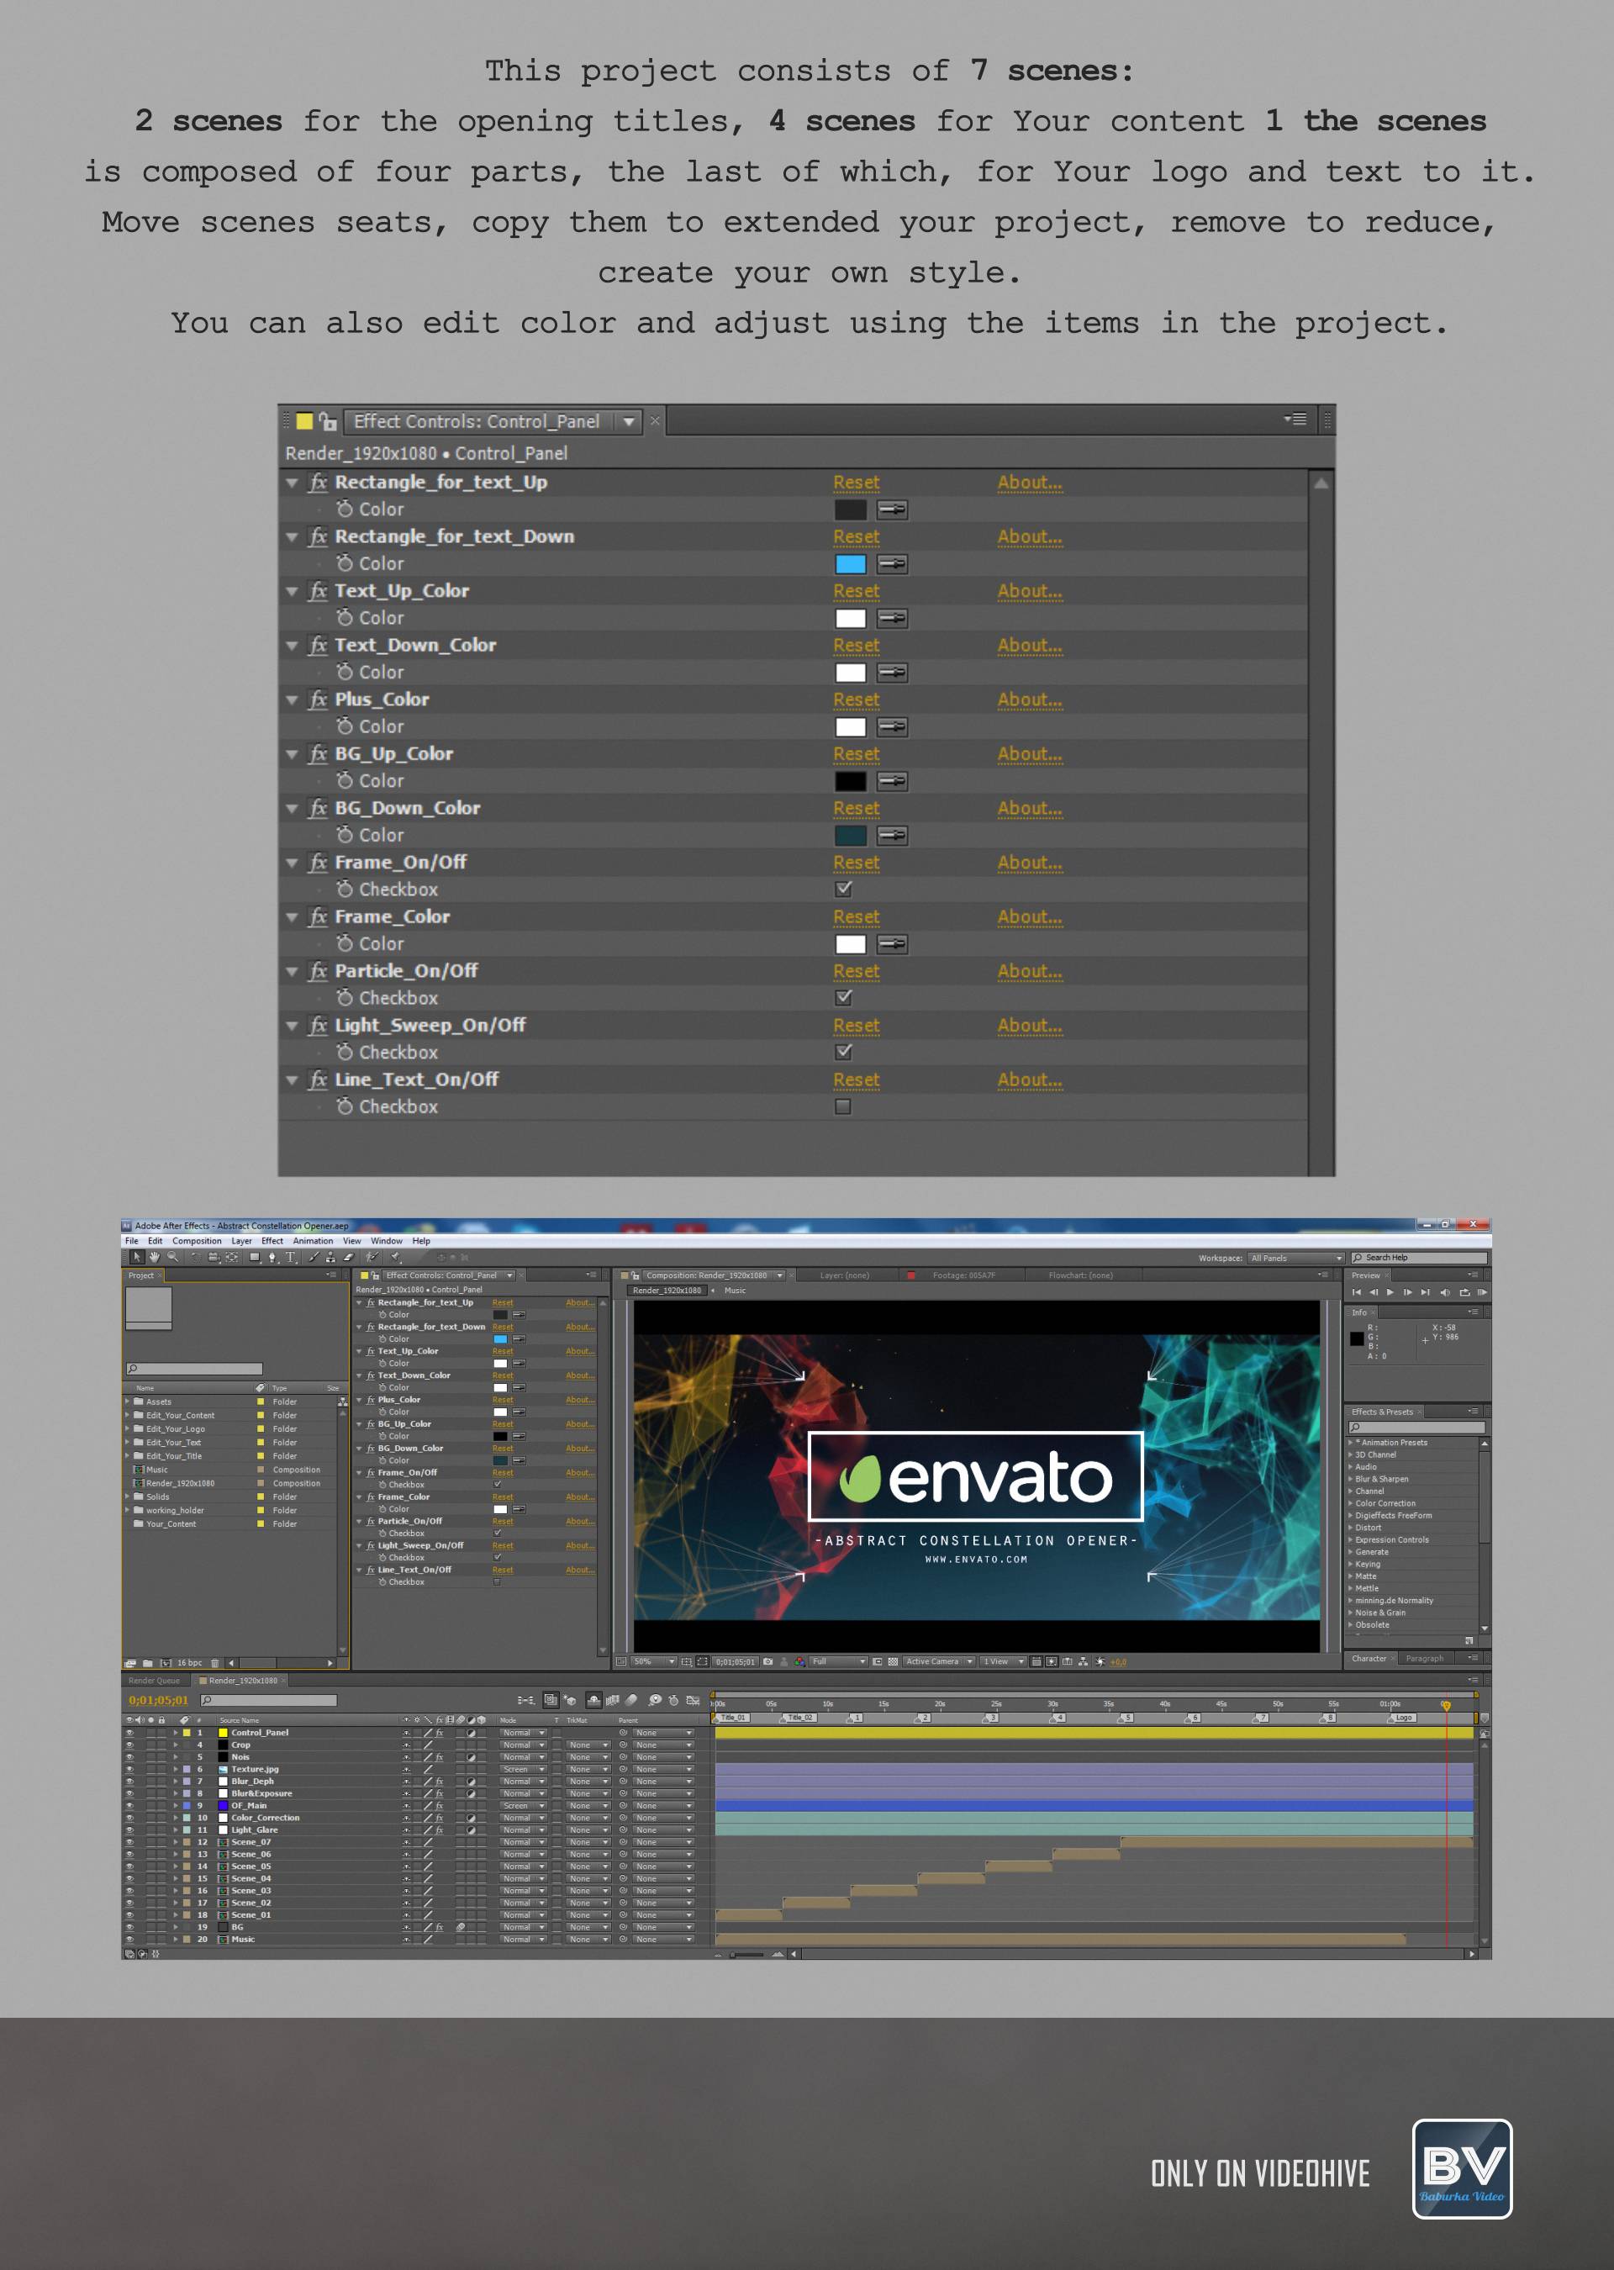Select the Pen tool in After Effects toolbar
This screenshot has height=2270, width=1614.
point(273,1257)
